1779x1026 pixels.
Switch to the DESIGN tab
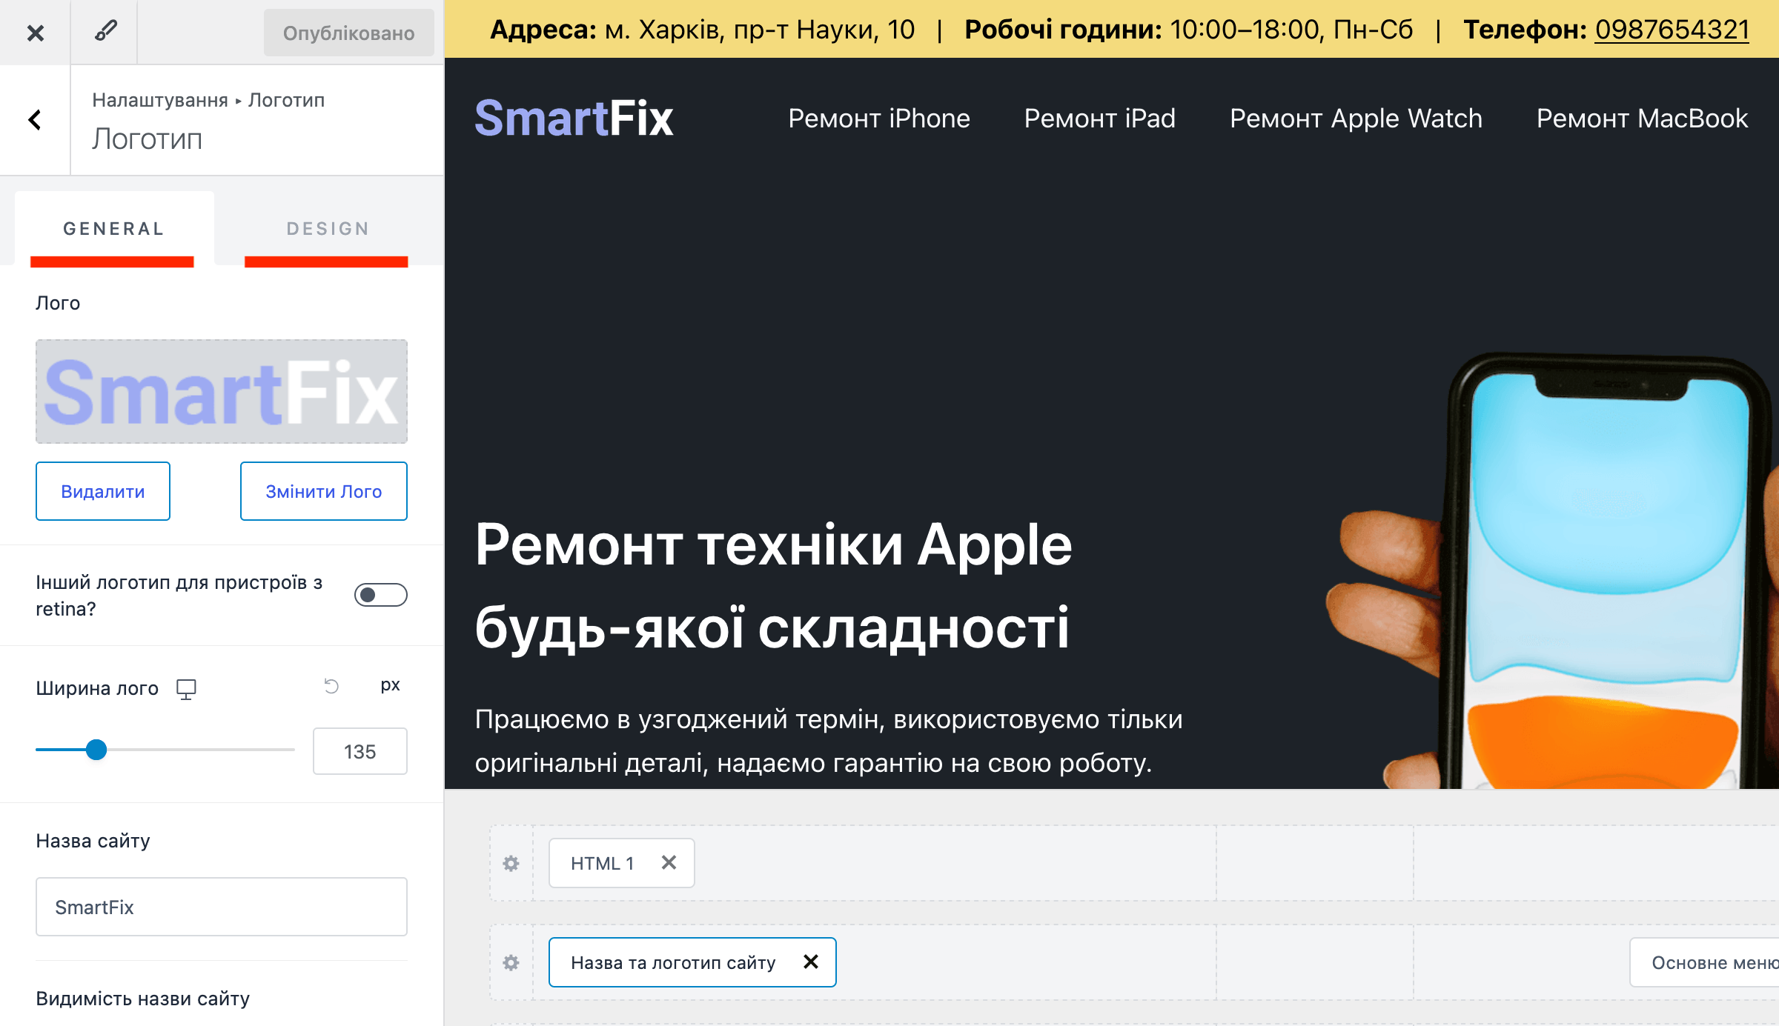pyautogui.click(x=328, y=229)
